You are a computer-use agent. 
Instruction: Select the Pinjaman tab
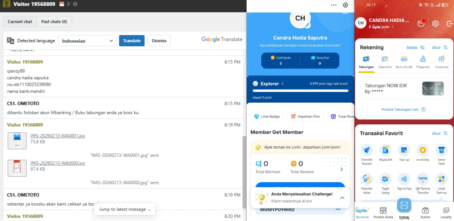pyautogui.click(x=423, y=62)
